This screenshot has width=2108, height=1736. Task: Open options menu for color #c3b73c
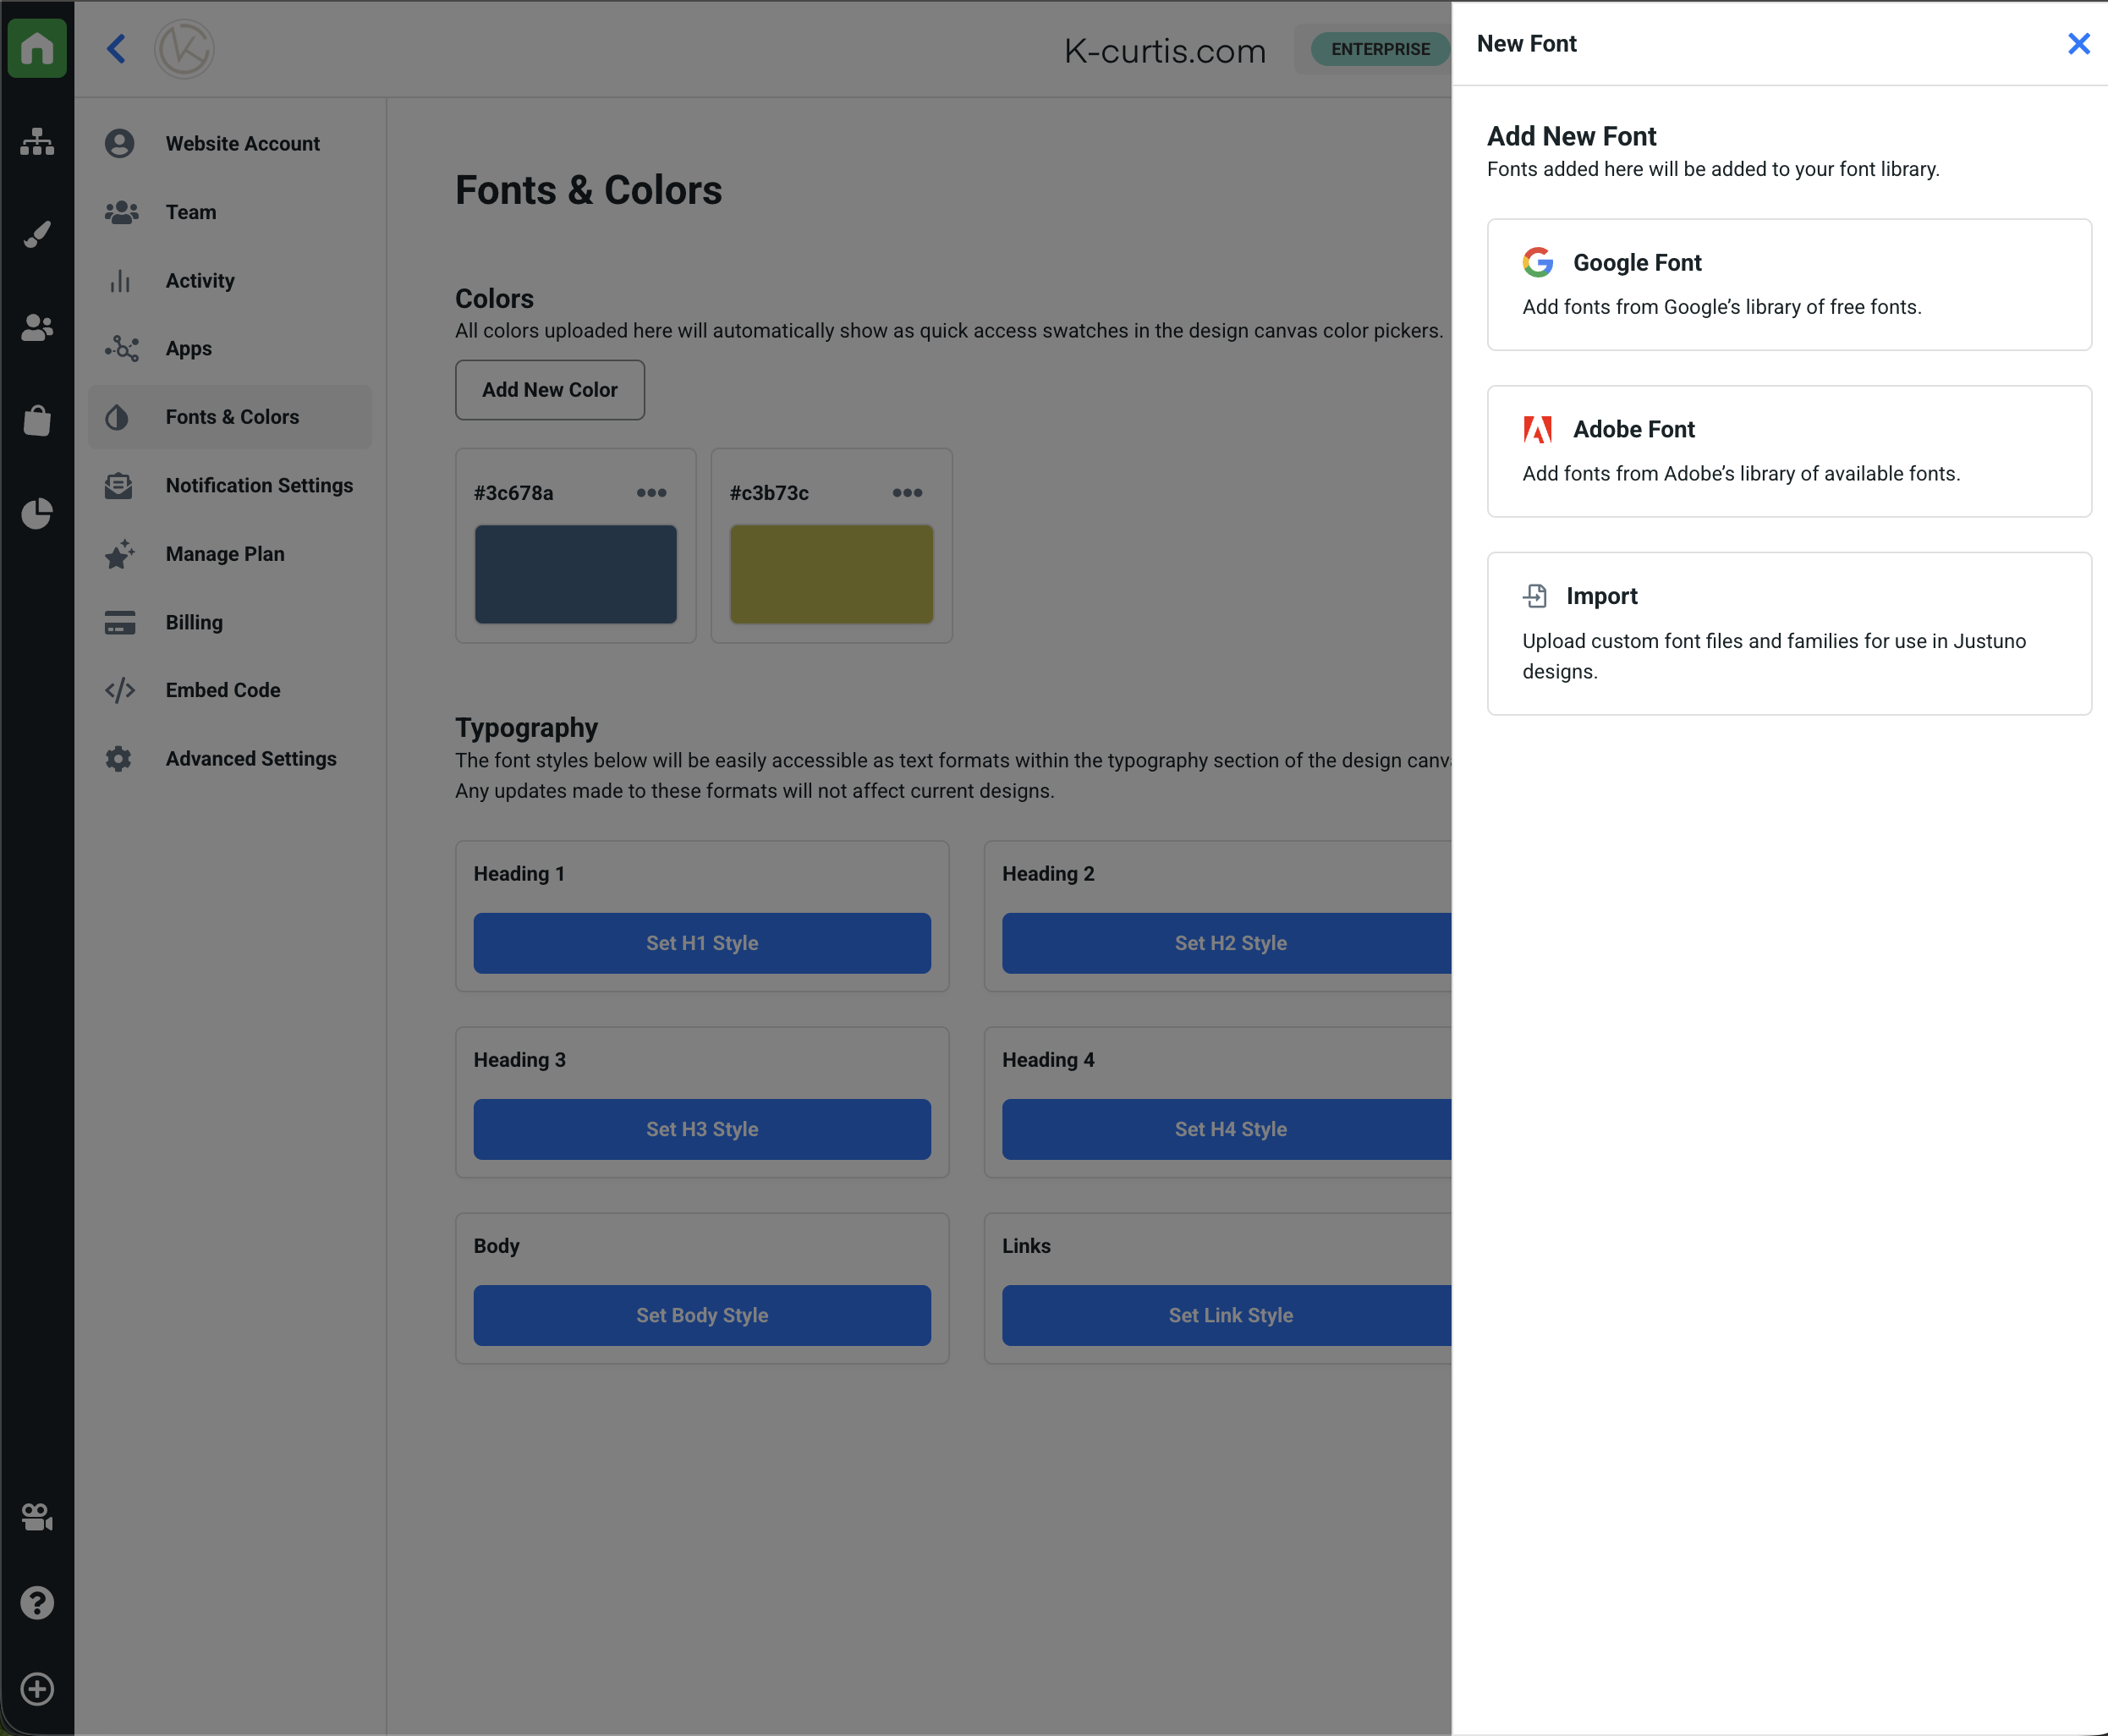point(907,492)
